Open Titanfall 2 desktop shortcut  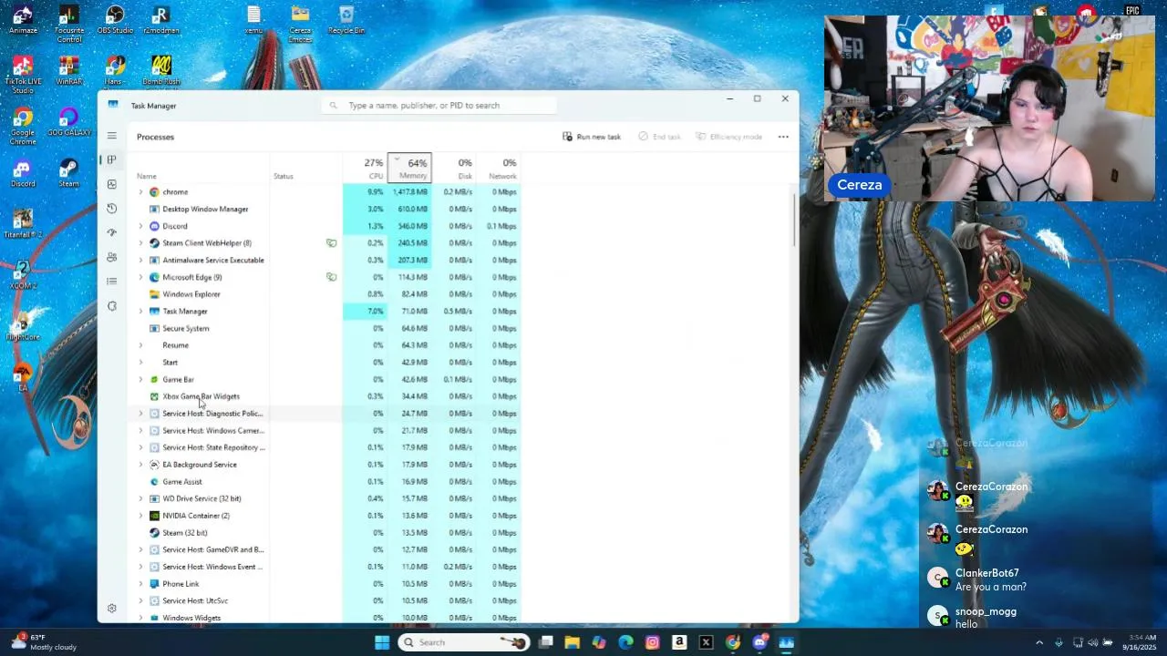[23, 225]
